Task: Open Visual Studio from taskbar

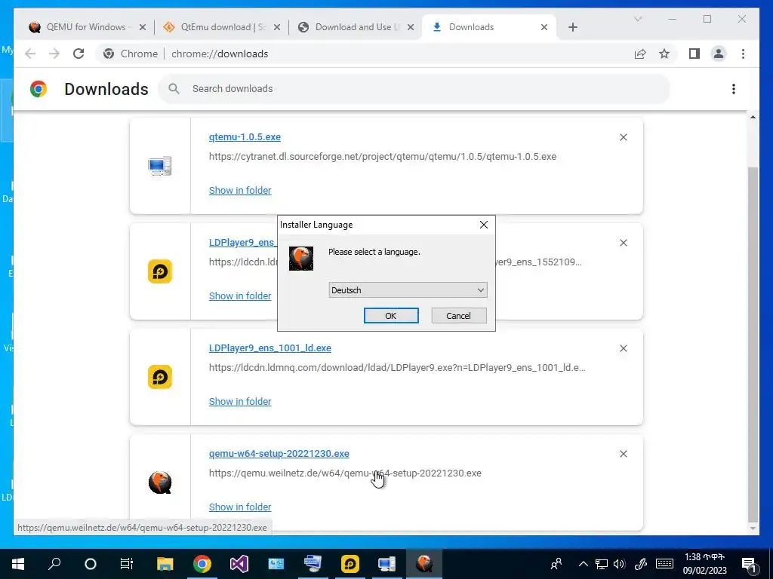Action: click(239, 564)
